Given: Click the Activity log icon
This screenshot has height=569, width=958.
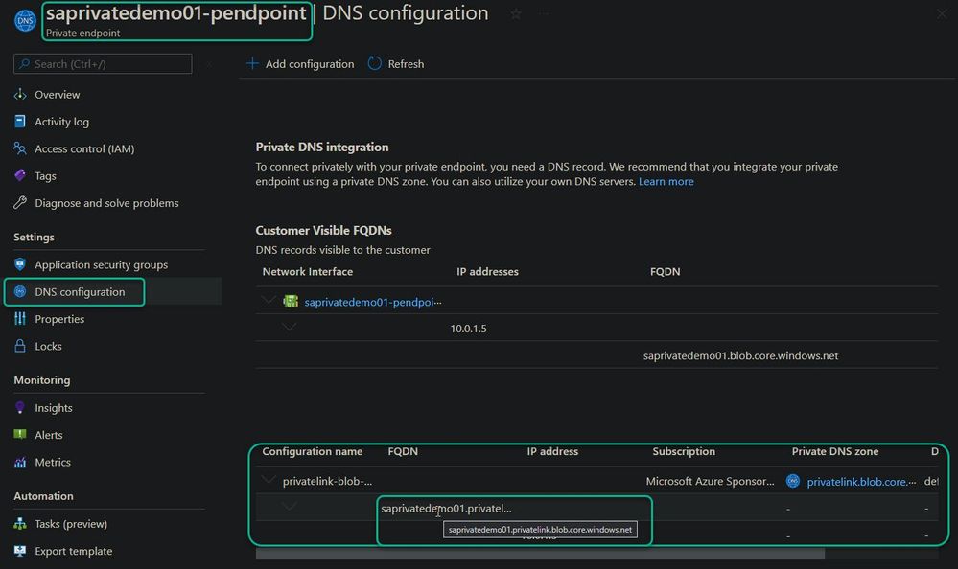Looking at the screenshot, I should point(20,121).
